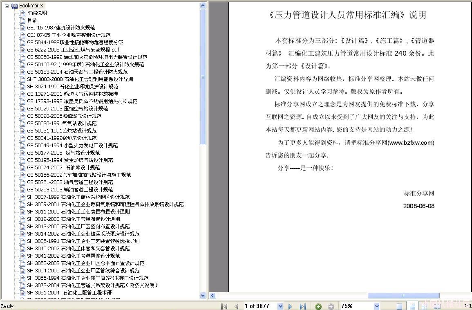
Task: Select bookmark GB 50028-2006 城镇燃气设计规范
Action: pos(64,116)
